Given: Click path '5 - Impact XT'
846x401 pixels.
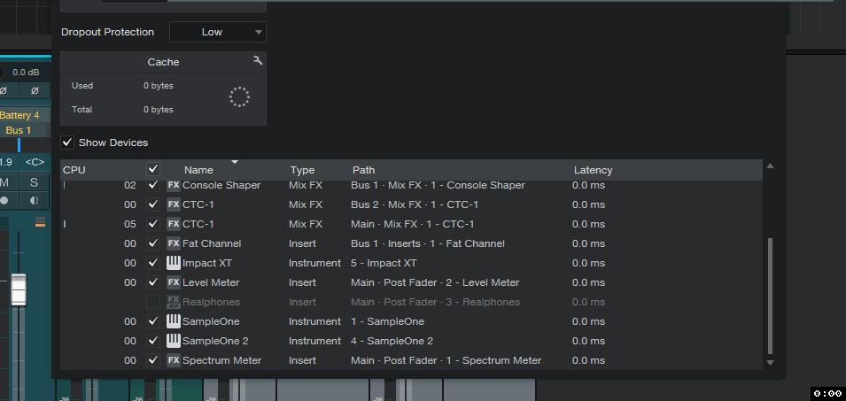Looking at the screenshot, I should (384, 263).
